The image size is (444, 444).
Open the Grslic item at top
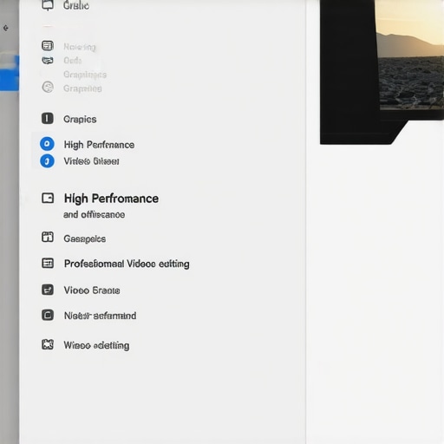point(76,5)
